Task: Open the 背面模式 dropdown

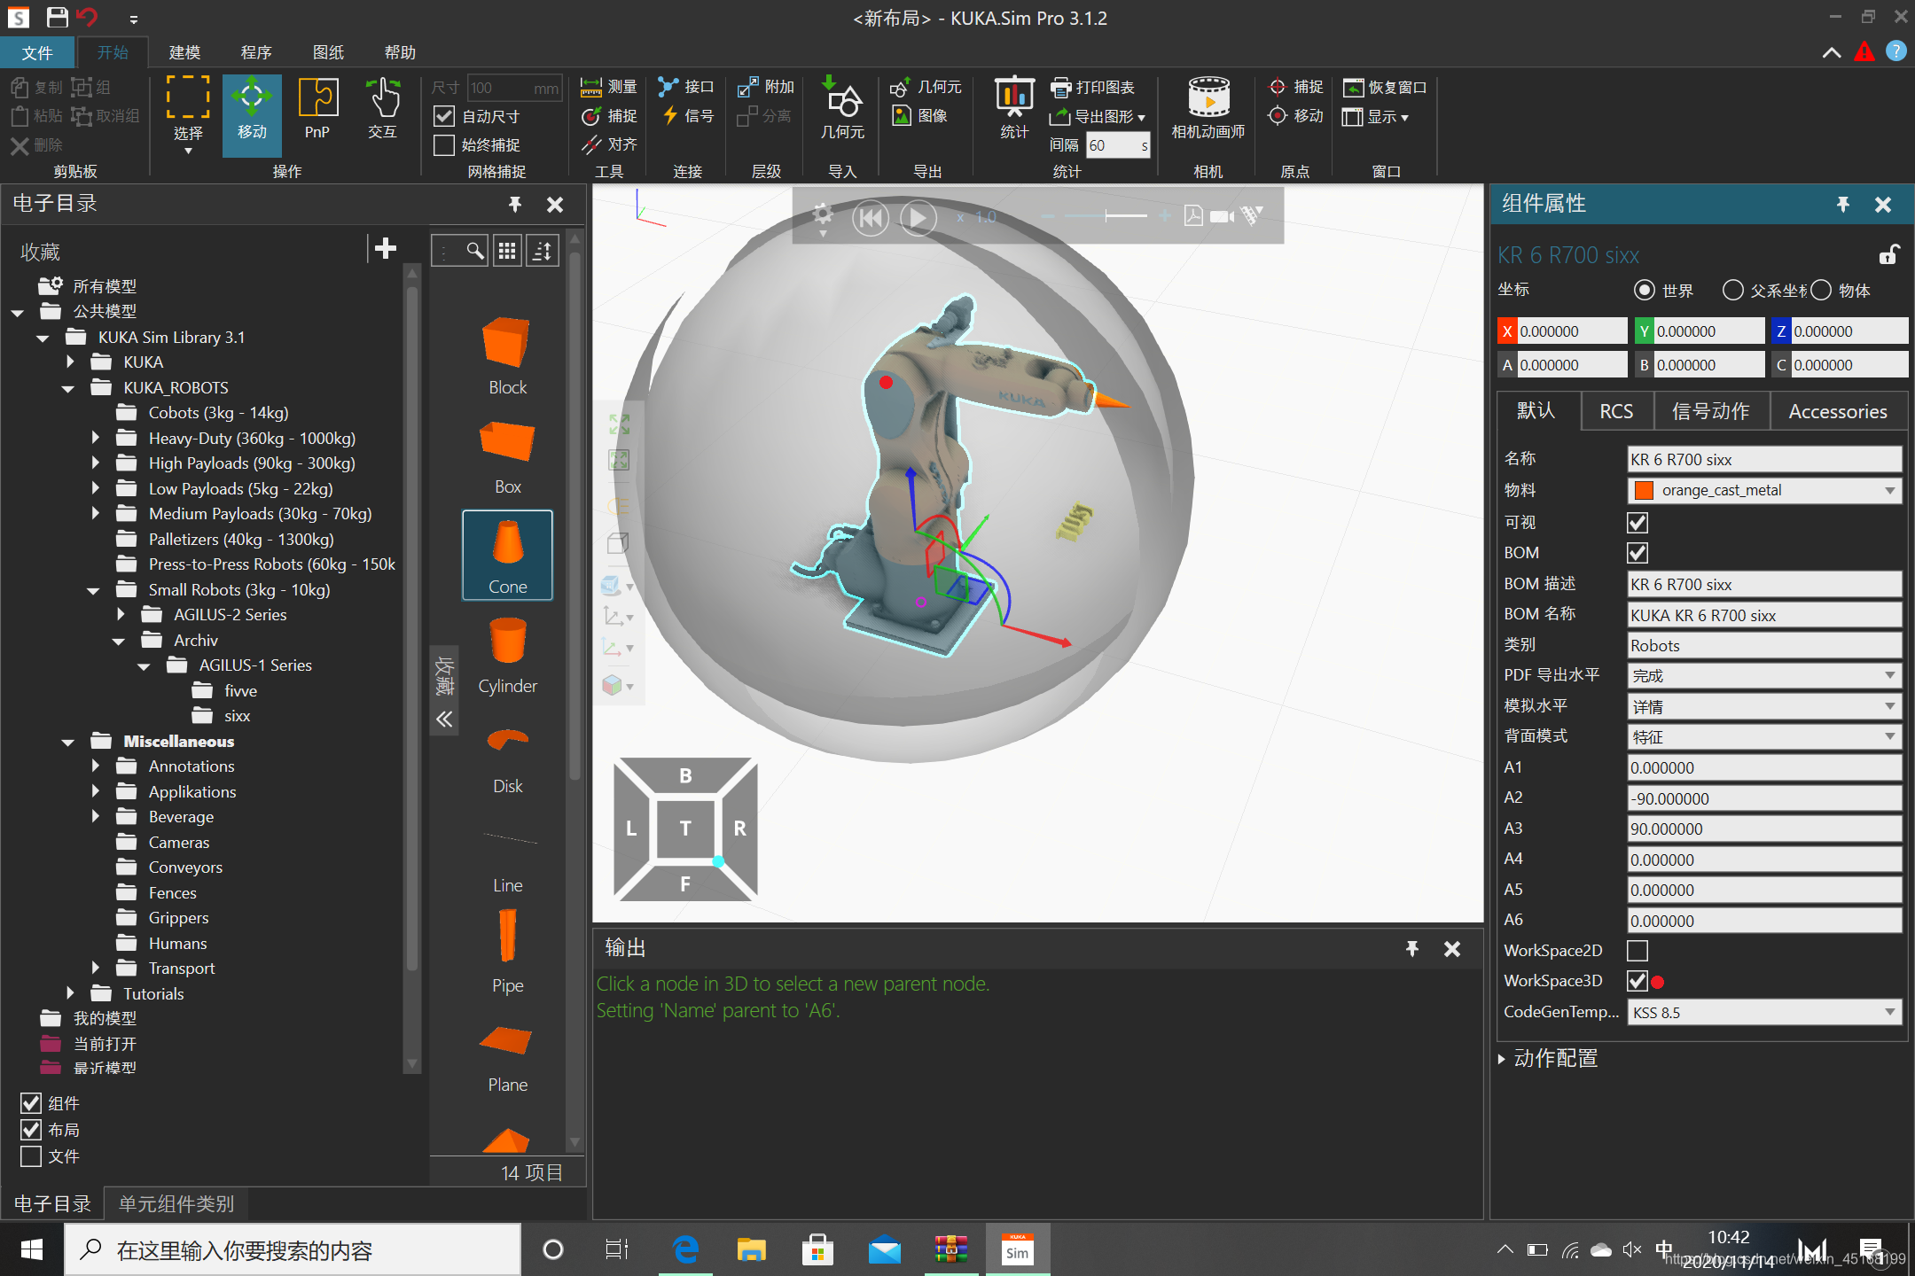Action: click(x=1764, y=737)
